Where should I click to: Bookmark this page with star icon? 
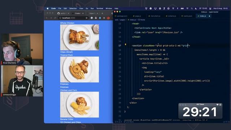pyautogui.click(x=87, y=18)
